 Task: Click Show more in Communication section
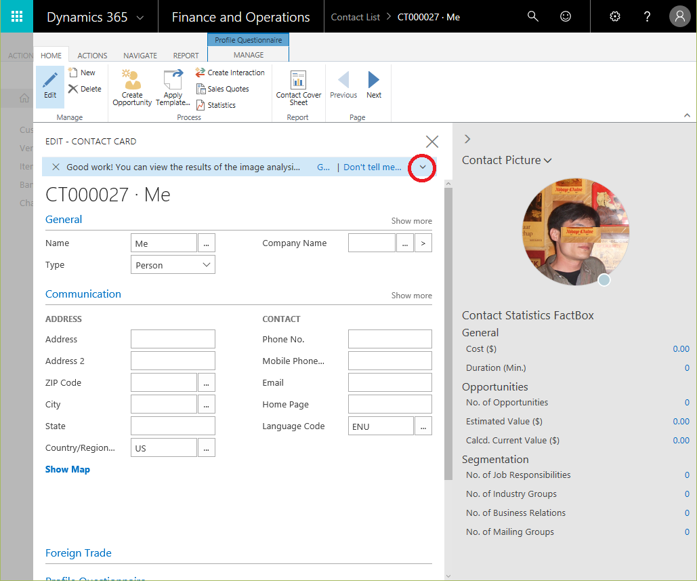point(411,296)
